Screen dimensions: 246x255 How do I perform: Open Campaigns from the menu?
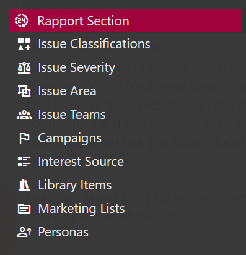[70, 138]
